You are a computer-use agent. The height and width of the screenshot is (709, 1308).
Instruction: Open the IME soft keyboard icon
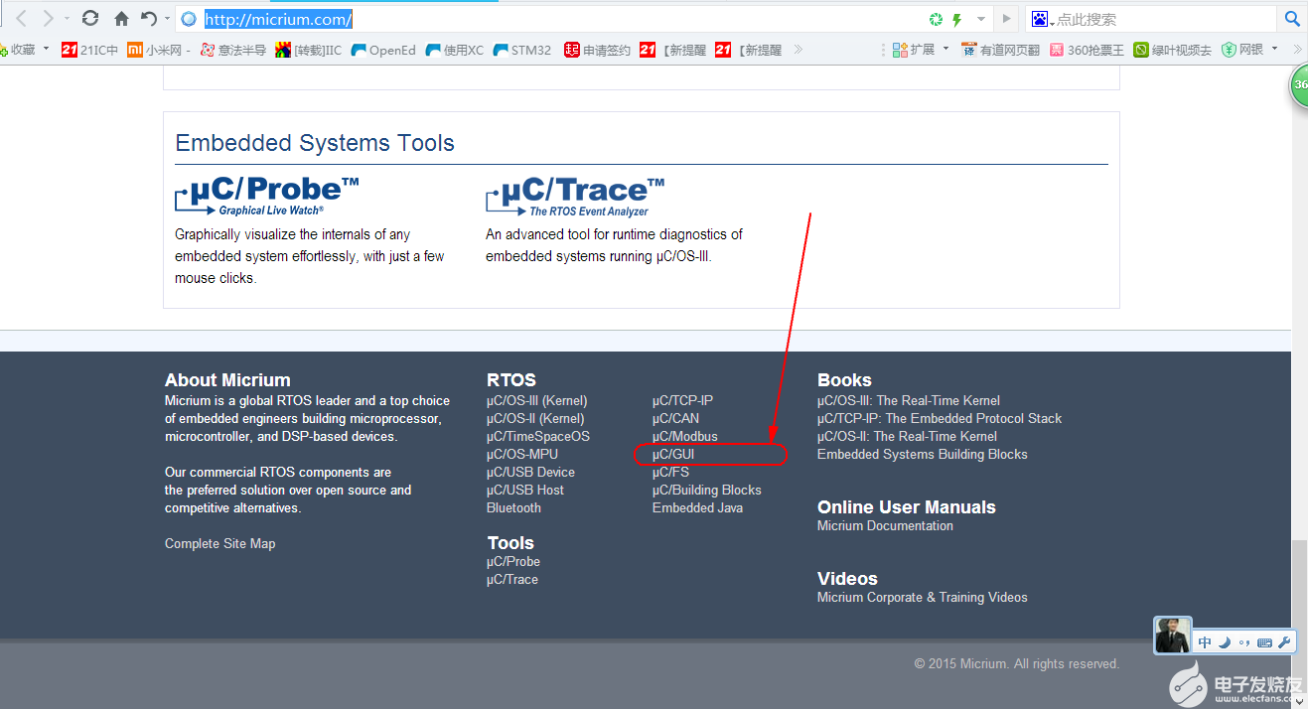[1264, 642]
